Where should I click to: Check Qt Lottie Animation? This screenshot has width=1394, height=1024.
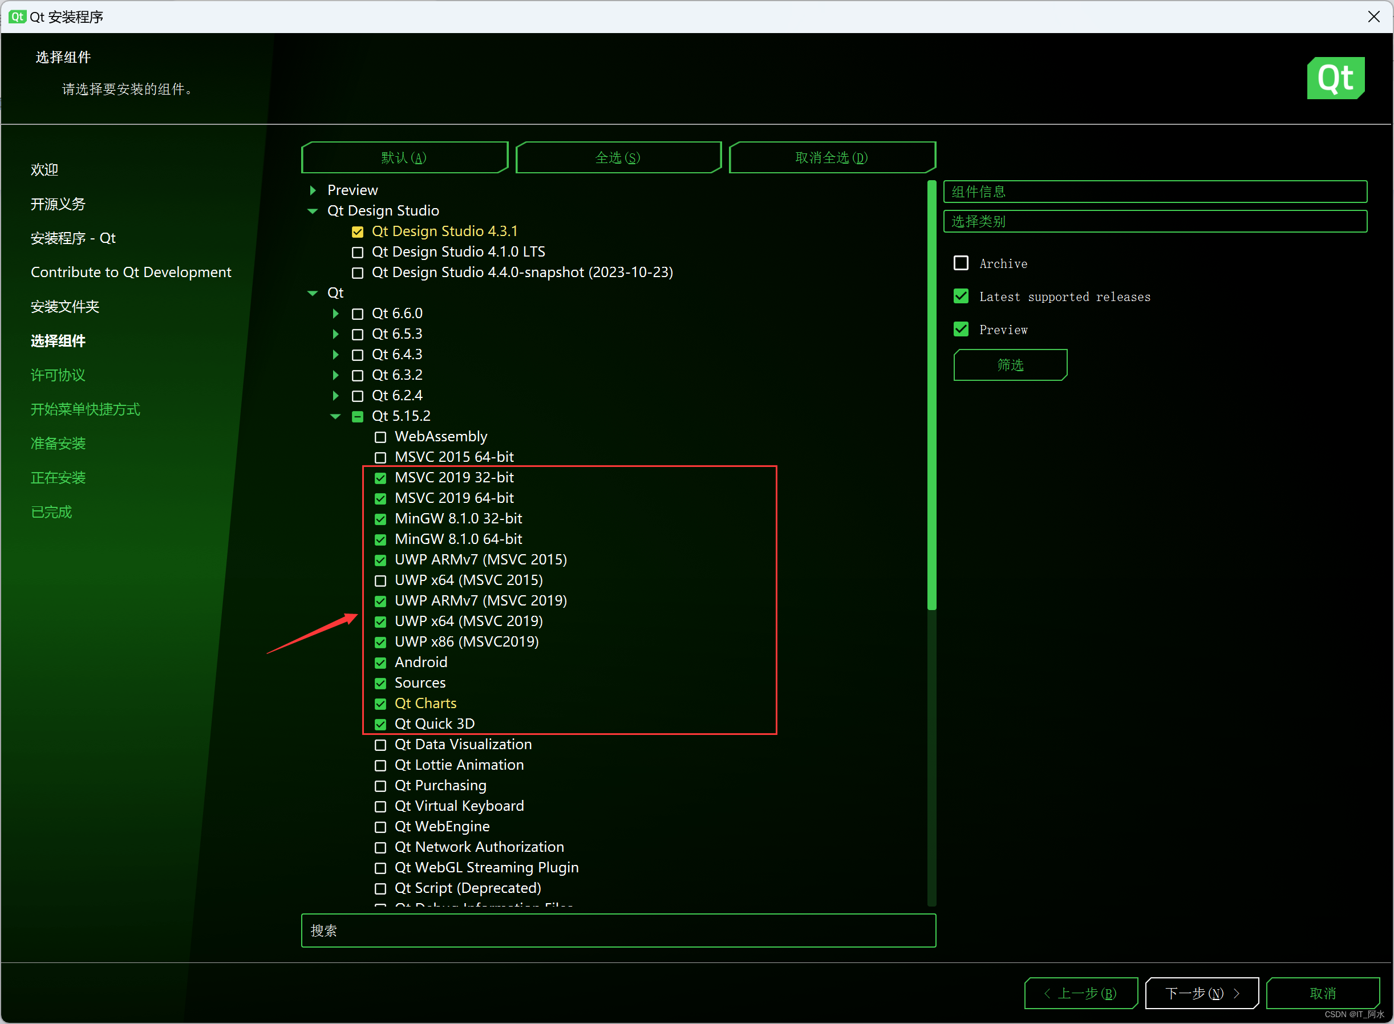pos(380,766)
